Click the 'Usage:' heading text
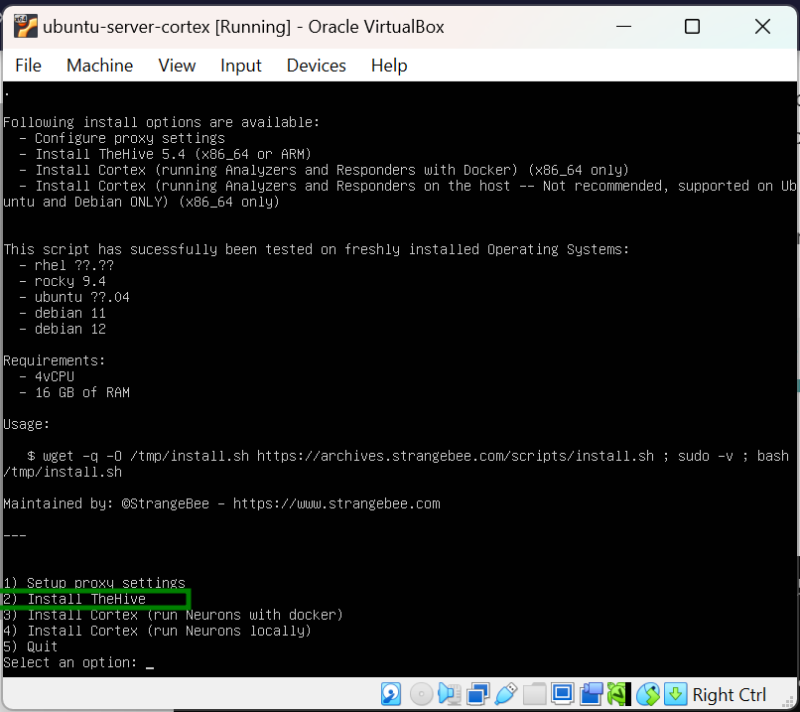 click(x=26, y=424)
